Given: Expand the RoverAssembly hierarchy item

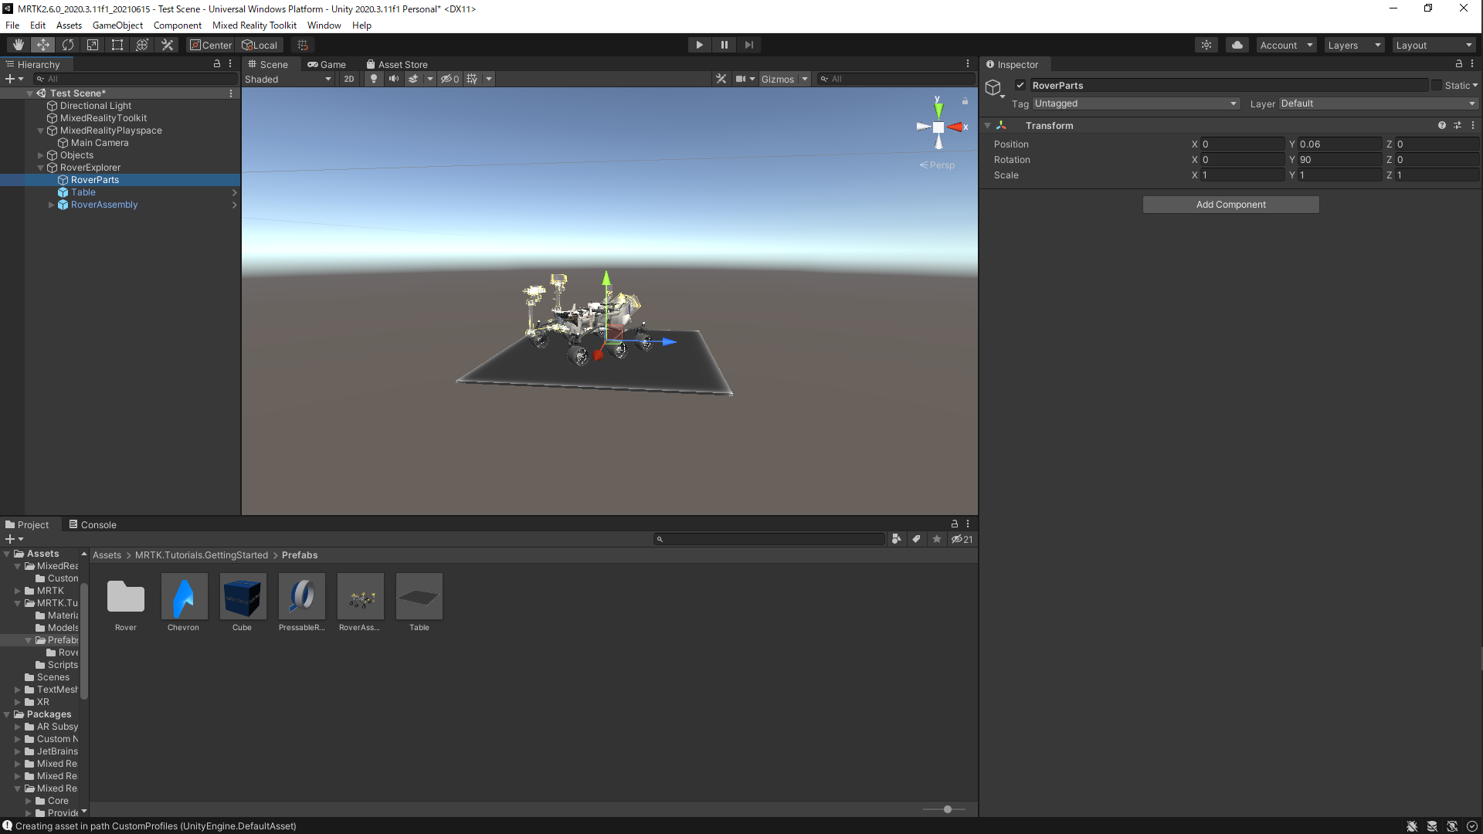Looking at the screenshot, I should 52,205.
